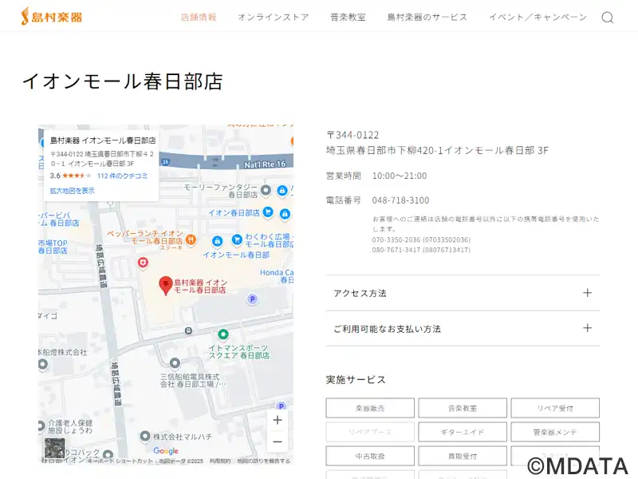Click the parking P marker near Honda

[252, 299]
